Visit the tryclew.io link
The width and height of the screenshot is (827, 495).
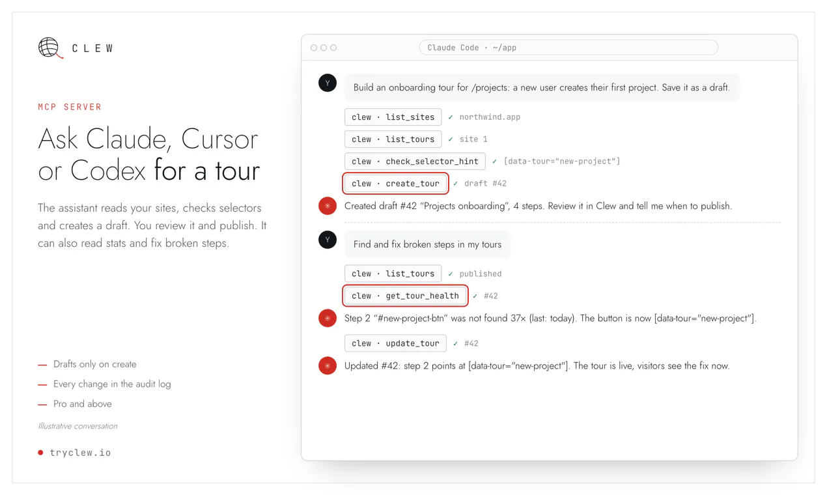click(x=80, y=453)
